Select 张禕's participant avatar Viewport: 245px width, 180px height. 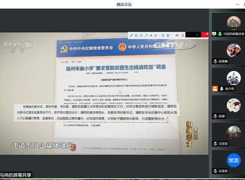point(234,105)
